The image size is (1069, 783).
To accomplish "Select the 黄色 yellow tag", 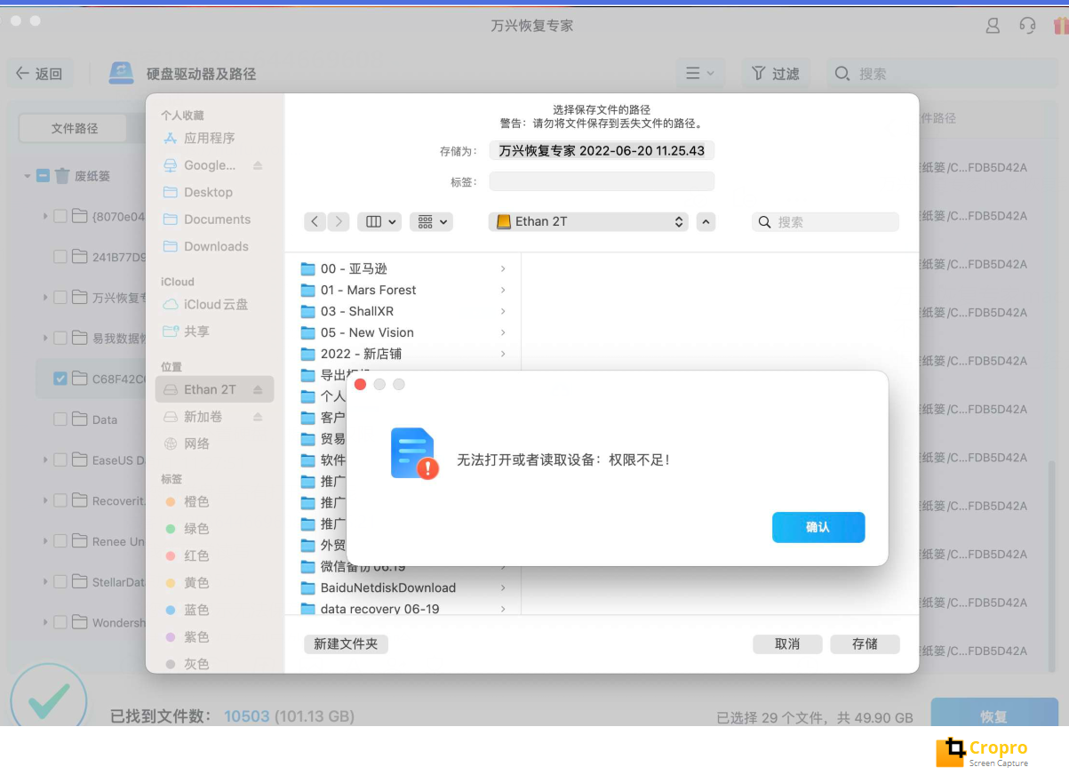I will click(x=196, y=583).
